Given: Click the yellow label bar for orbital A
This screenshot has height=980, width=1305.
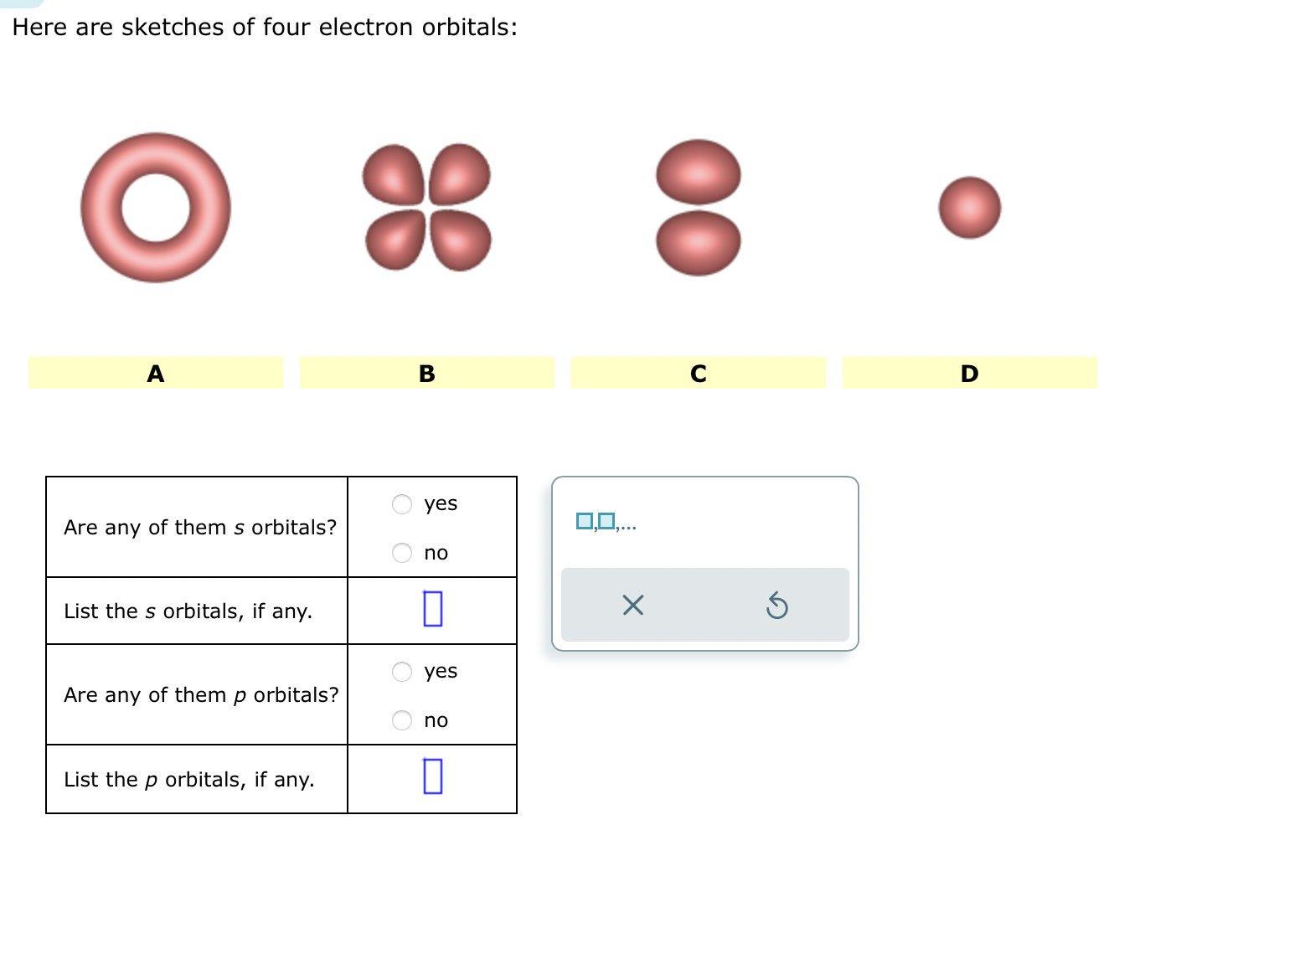Looking at the screenshot, I should click(x=155, y=373).
